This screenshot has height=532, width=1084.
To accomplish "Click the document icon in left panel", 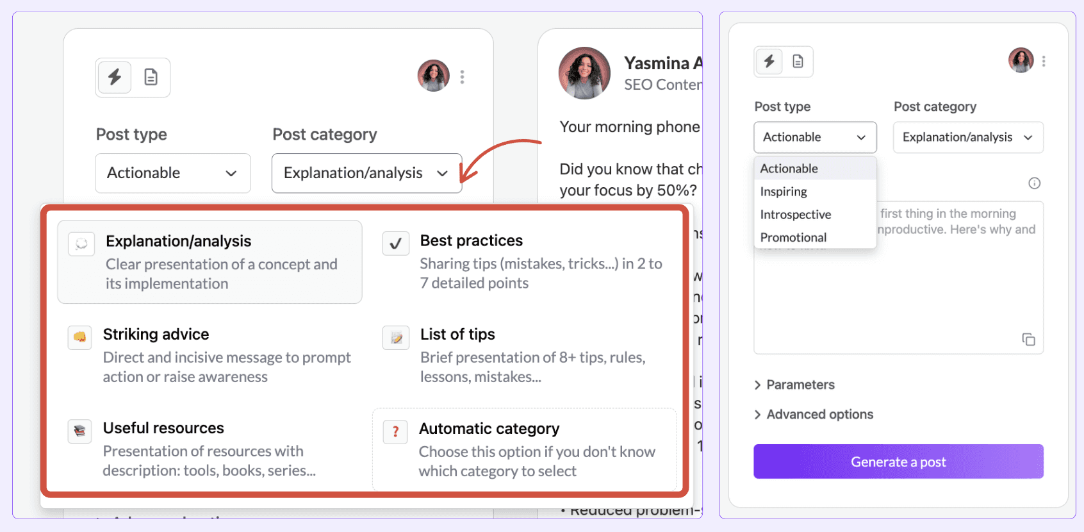I will [x=151, y=78].
